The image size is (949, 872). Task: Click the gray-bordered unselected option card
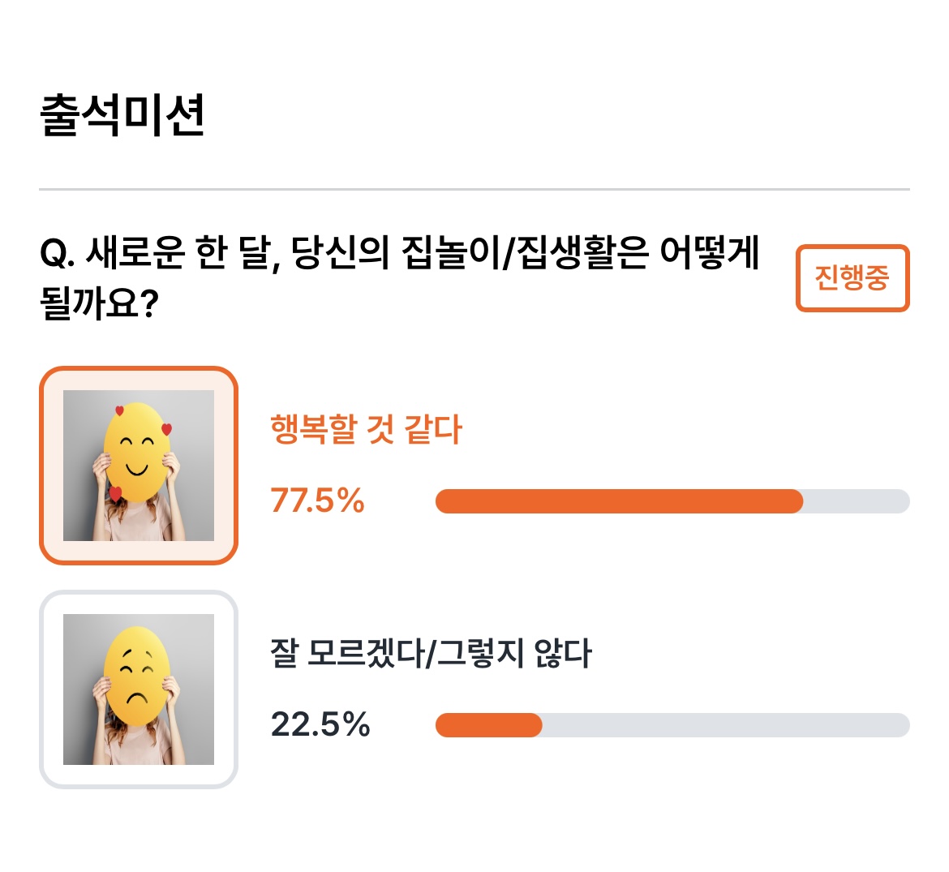[x=139, y=689]
